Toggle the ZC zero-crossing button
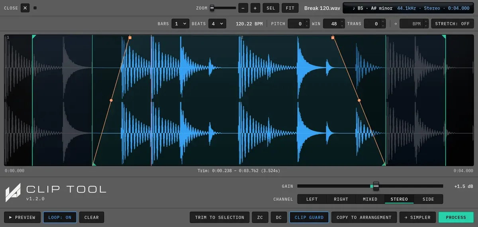 (x=260, y=217)
